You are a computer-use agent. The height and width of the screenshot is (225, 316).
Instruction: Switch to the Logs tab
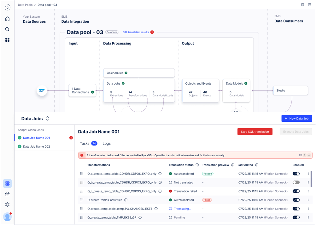[107, 144]
